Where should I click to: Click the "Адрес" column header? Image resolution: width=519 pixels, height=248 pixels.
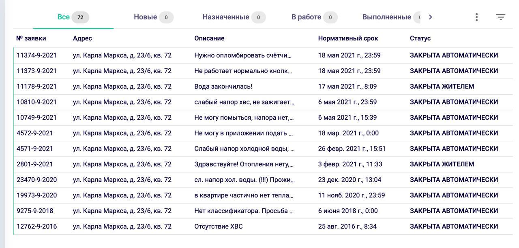coord(82,38)
